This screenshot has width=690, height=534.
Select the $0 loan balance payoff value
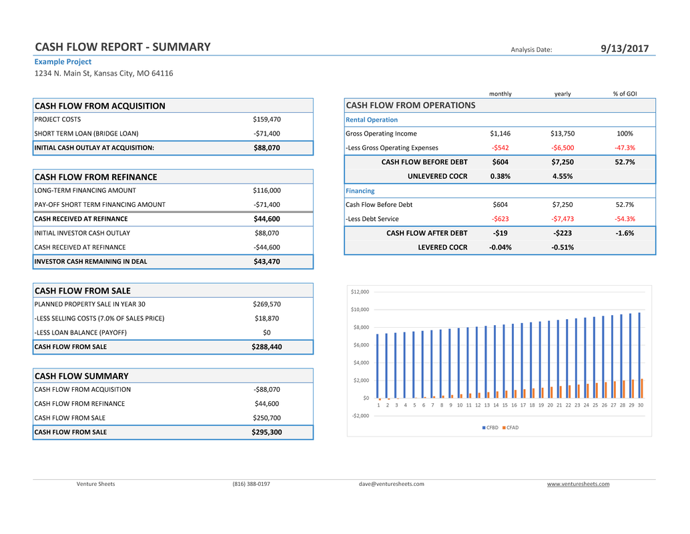[267, 333]
